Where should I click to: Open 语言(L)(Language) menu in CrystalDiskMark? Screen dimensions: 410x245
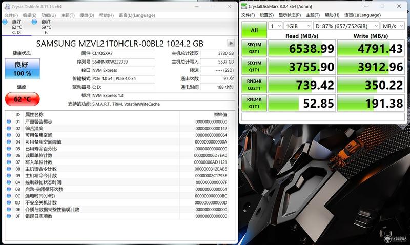click(363, 15)
